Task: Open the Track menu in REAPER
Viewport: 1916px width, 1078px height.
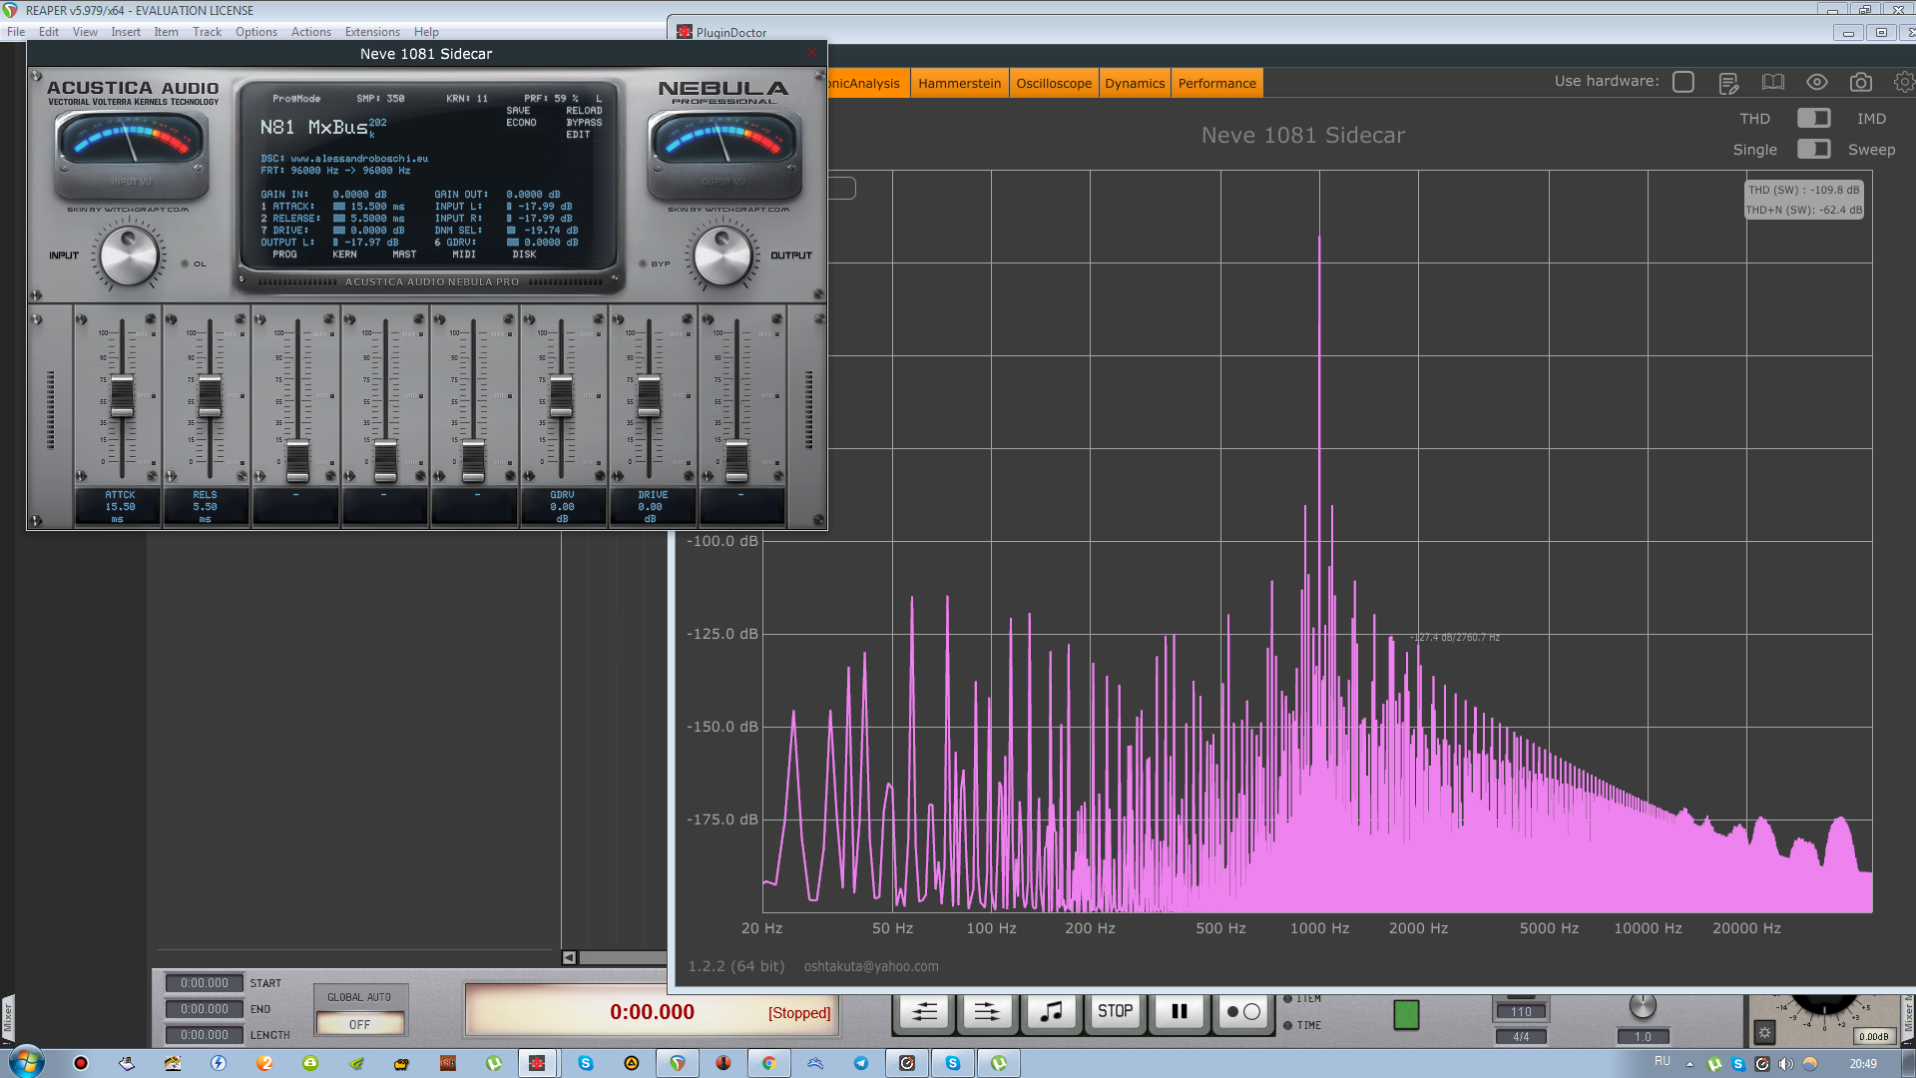Action: [x=207, y=32]
